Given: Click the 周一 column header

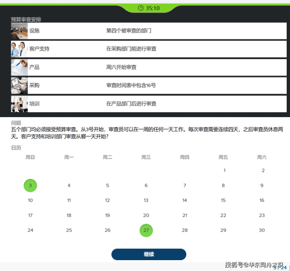Looking at the screenshot, I should (x=69, y=157).
